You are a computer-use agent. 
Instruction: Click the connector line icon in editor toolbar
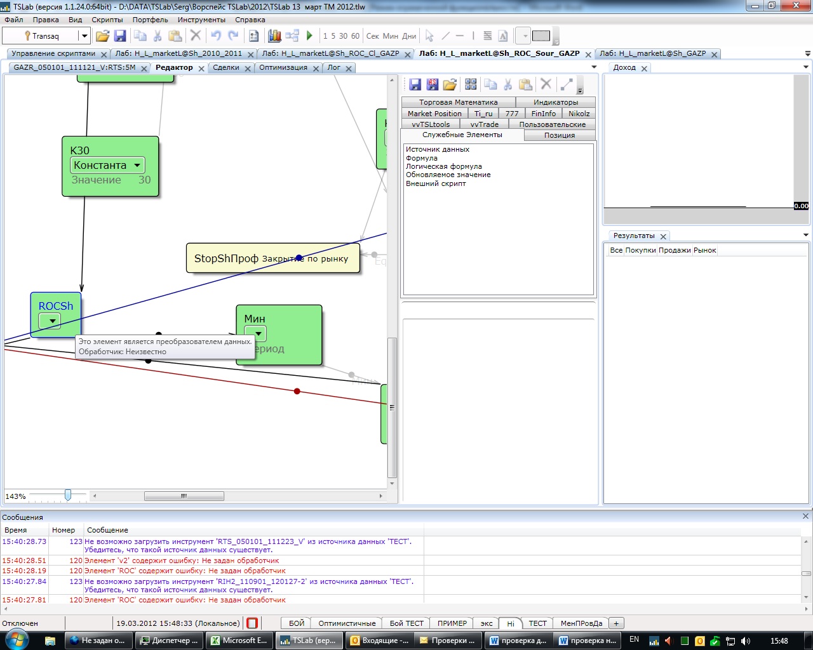tap(567, 84)
